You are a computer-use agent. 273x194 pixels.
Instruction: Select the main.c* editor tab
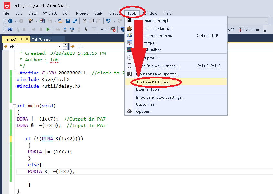pyautogui.click(x=10, y=39)
